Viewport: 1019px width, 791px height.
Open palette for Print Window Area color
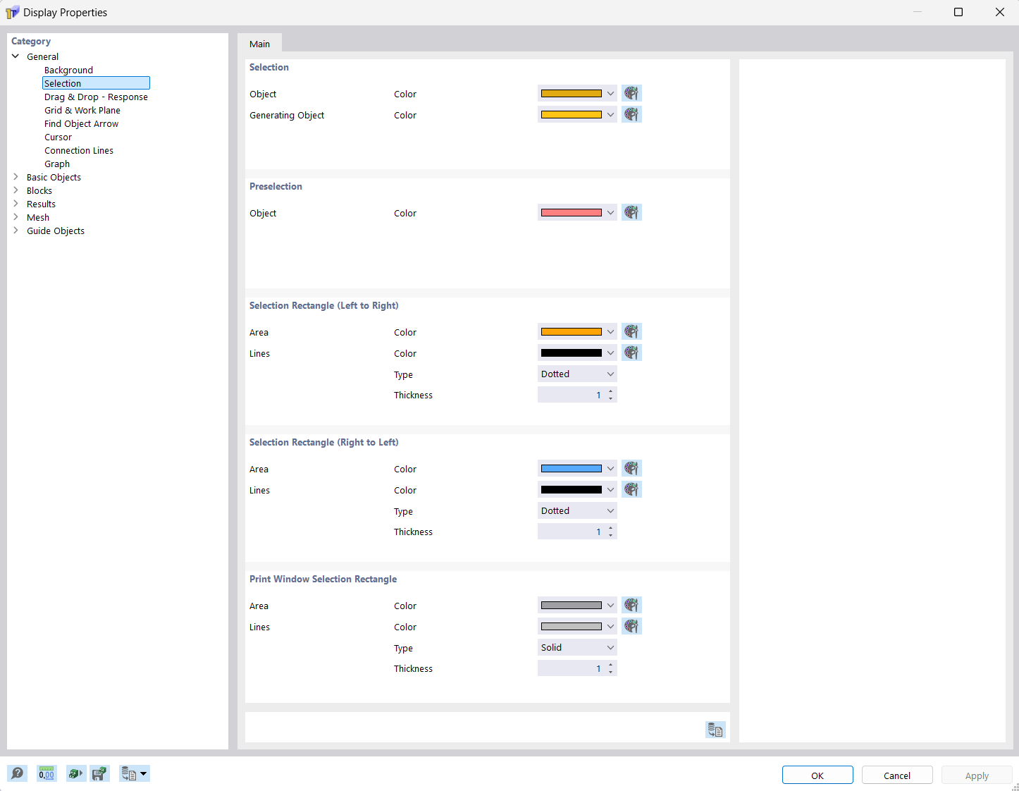(631, 605)
